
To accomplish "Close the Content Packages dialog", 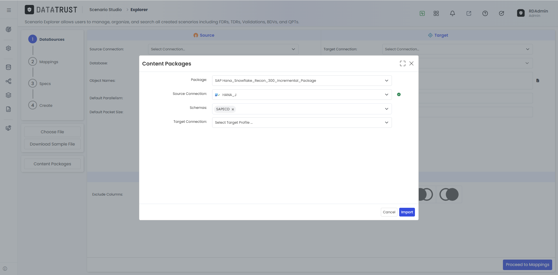I will point(411,63).
